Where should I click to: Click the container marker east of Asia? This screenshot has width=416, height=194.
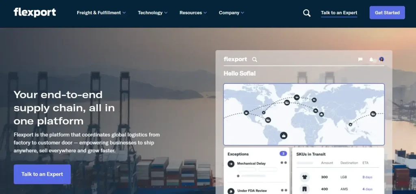pos(373,114)
